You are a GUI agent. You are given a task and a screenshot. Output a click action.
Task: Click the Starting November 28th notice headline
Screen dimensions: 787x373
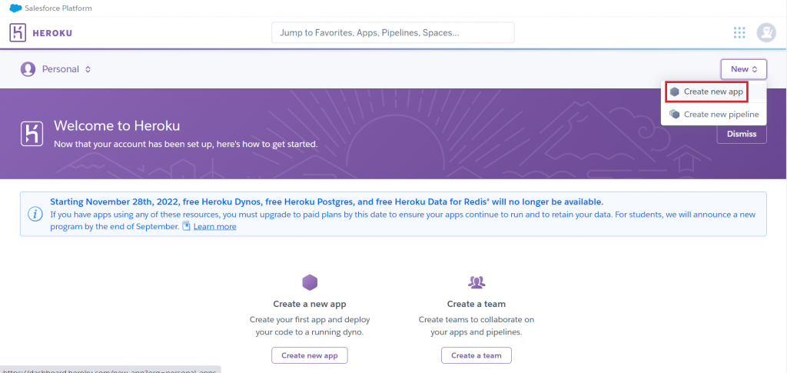click(327, 201)
